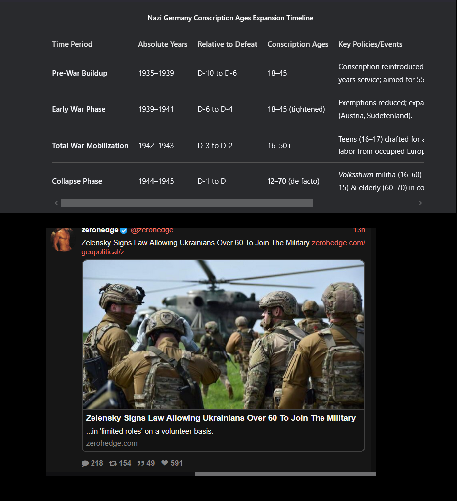Screen dimensions: 459x501
Task: Click the 'D-3 to D-2' cell
Action: click(x=215, y=146)
